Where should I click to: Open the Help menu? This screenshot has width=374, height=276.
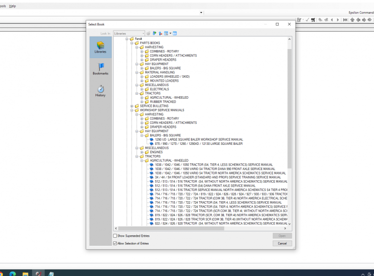tap(12, 6)
